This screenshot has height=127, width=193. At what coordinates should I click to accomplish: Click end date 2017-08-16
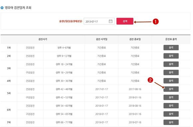point(135,89)
